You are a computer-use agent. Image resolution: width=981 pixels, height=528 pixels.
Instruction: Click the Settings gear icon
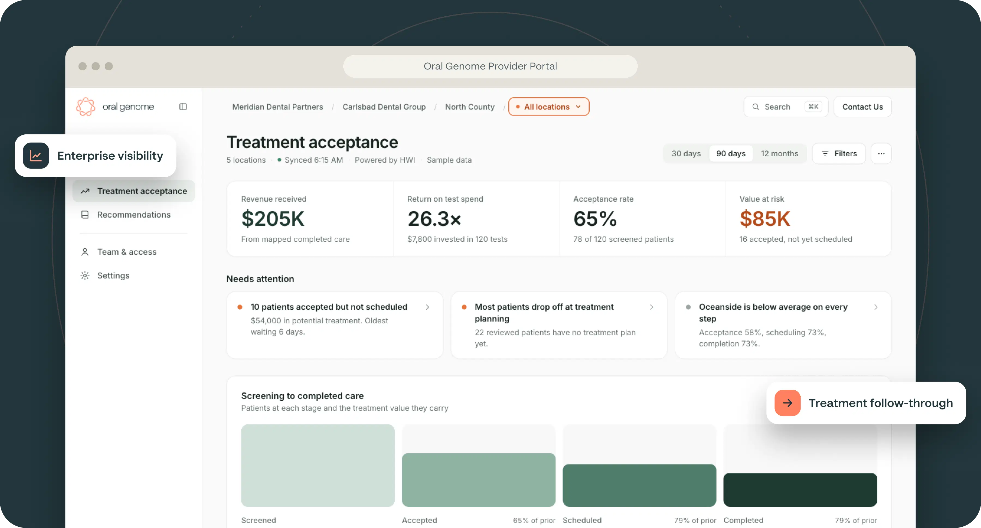(85, 275)
